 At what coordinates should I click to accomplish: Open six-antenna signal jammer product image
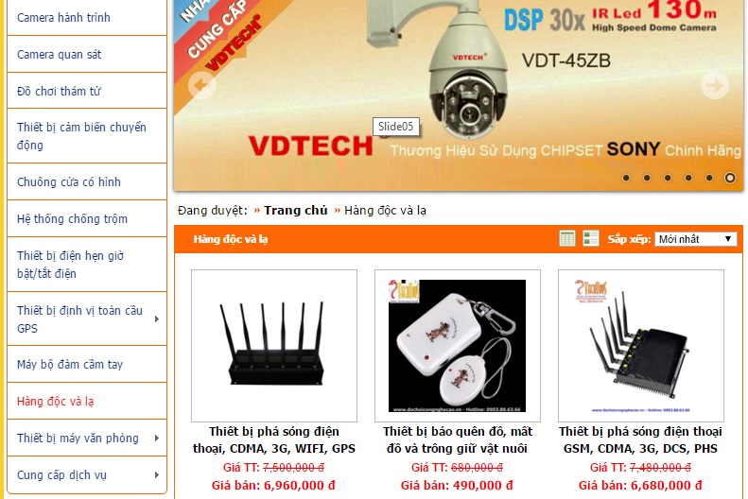click(274, 346)
